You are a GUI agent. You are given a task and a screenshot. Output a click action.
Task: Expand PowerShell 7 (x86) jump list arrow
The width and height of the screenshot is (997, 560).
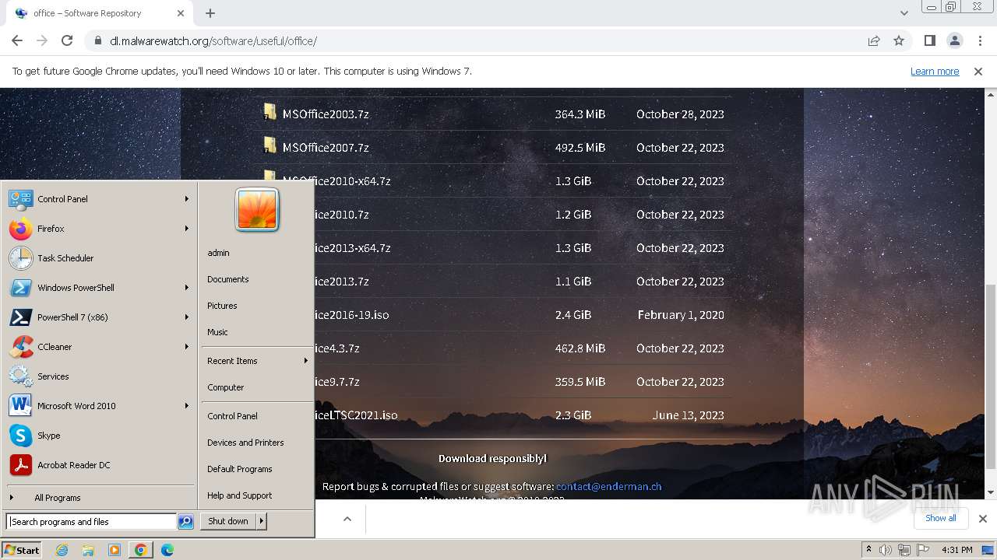tap(187, 317)
